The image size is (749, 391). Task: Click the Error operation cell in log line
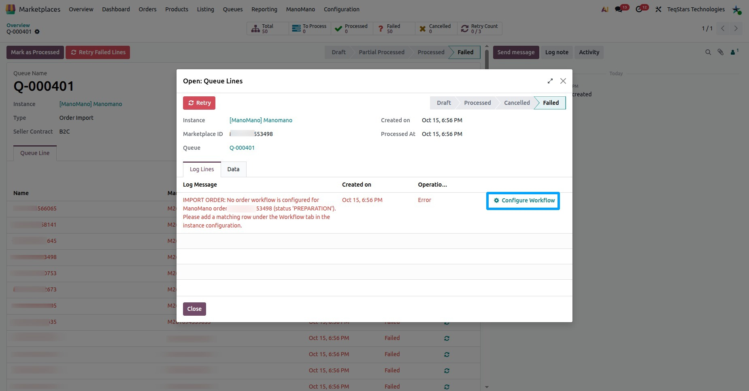[424, 200]
